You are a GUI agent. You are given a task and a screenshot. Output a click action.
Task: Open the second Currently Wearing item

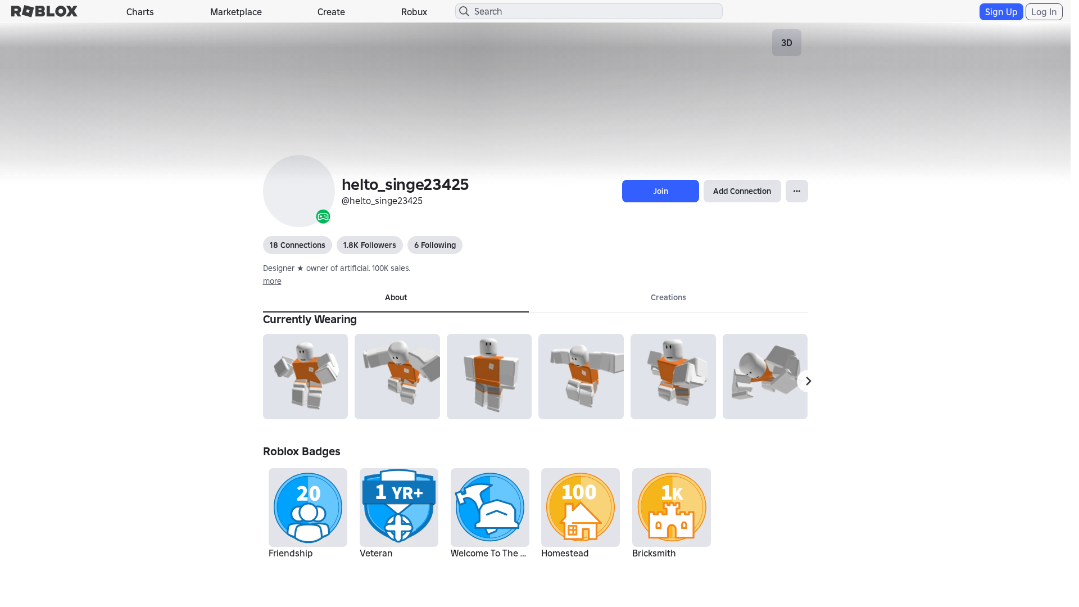(x=397, y=377)
